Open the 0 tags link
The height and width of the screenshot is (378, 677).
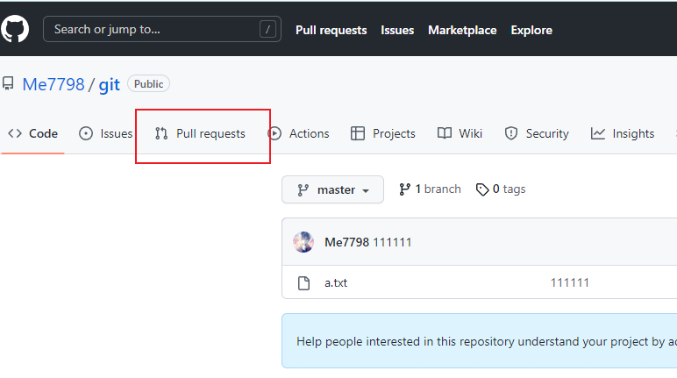501,189
